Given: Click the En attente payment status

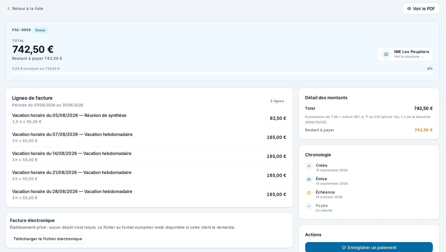Looking at the screenshot, I should [x=324, y=211].
